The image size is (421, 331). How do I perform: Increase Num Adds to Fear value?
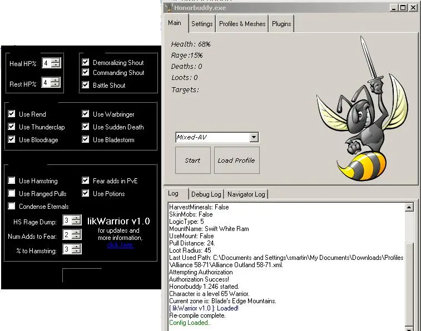click(x=77, y=232)
